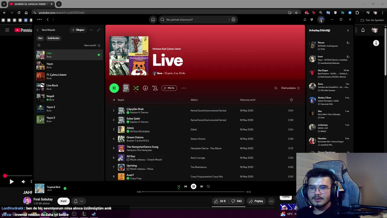Click the Crazy Frog presents Crazy Hits album
Viewport: 387px width, 218px height.
click(x=207, y=177)
